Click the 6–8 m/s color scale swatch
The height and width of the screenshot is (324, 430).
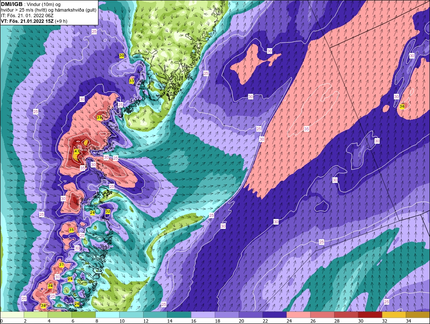point(84,315)
